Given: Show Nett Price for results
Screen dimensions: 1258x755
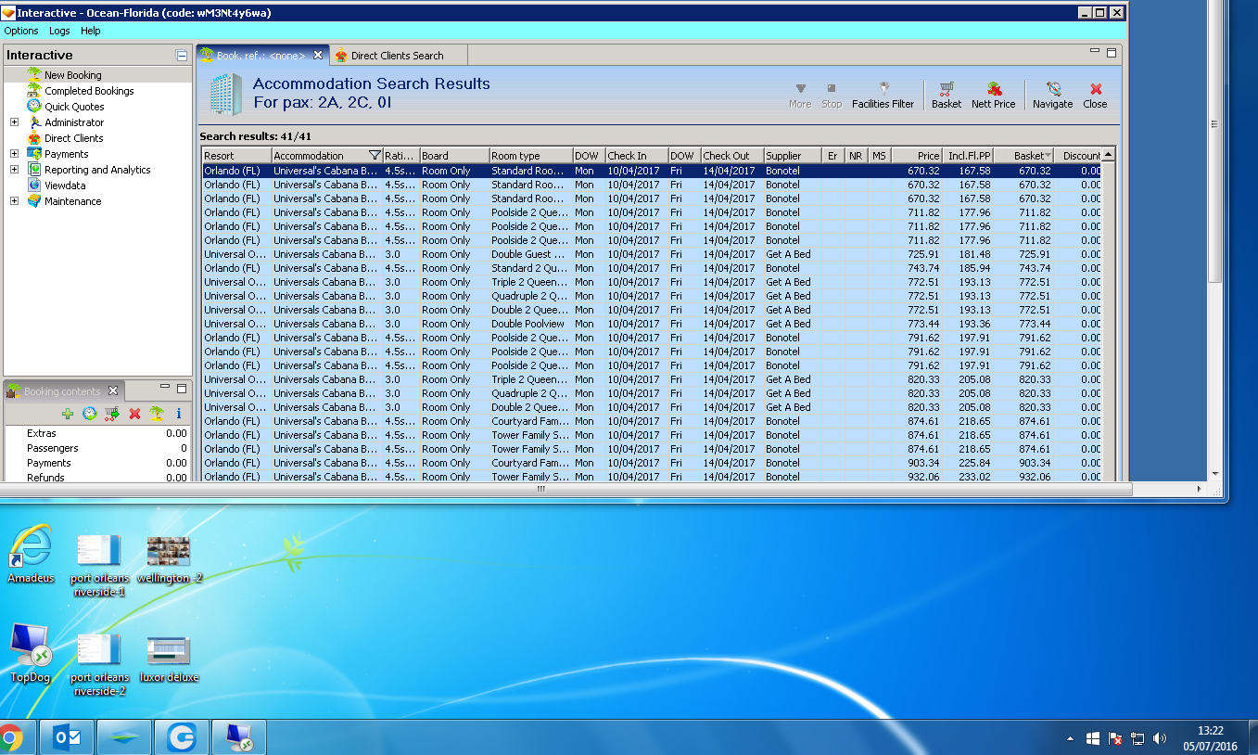Looking at the screenshot, I should [x=993, y=95].
